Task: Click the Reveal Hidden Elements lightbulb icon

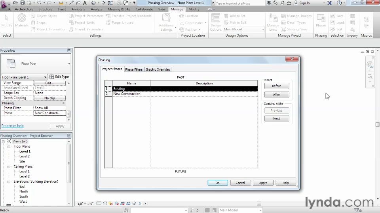Action: click(140, 204)
